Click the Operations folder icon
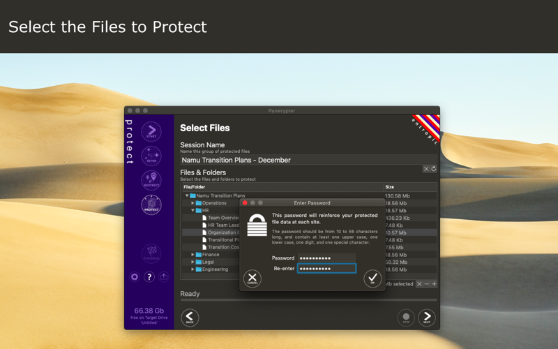Screen dimensions: 558x349 coord(199,203)
